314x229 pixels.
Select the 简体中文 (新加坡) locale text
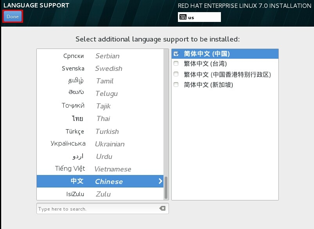(x=208, y=85)
